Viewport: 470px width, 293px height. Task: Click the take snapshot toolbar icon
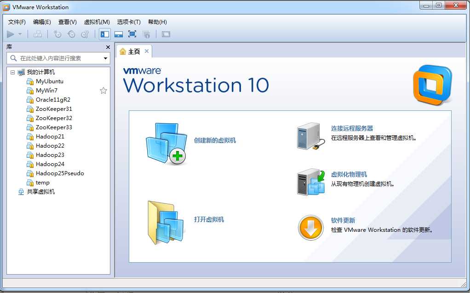click(57, 34)
